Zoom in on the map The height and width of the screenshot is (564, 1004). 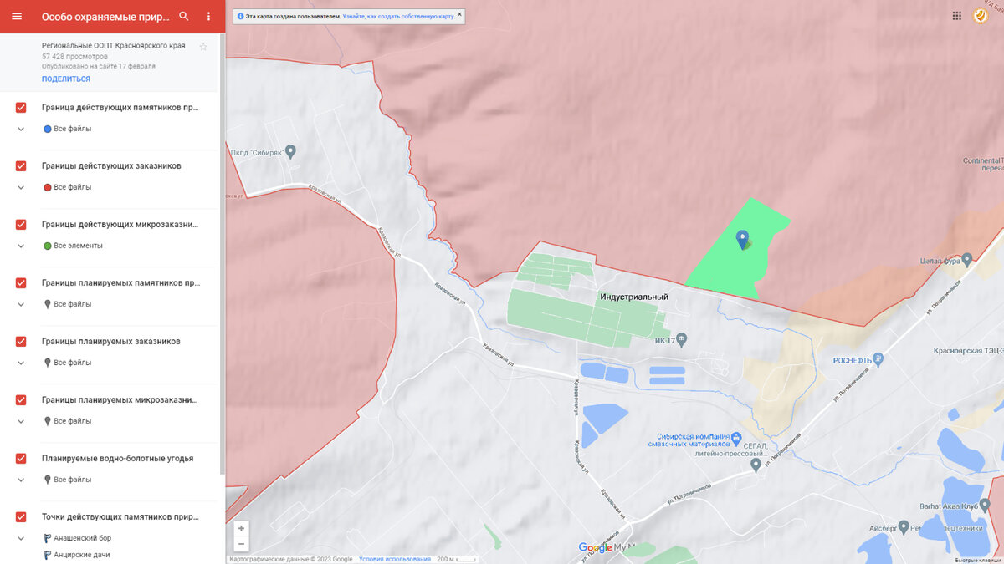coord(241,528)
